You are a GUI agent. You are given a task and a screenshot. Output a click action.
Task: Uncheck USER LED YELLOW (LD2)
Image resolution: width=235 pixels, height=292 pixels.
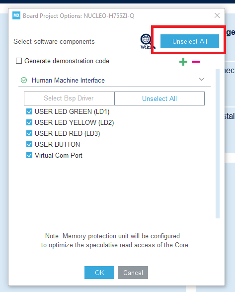pyautogui.click(x=29, y=122)
